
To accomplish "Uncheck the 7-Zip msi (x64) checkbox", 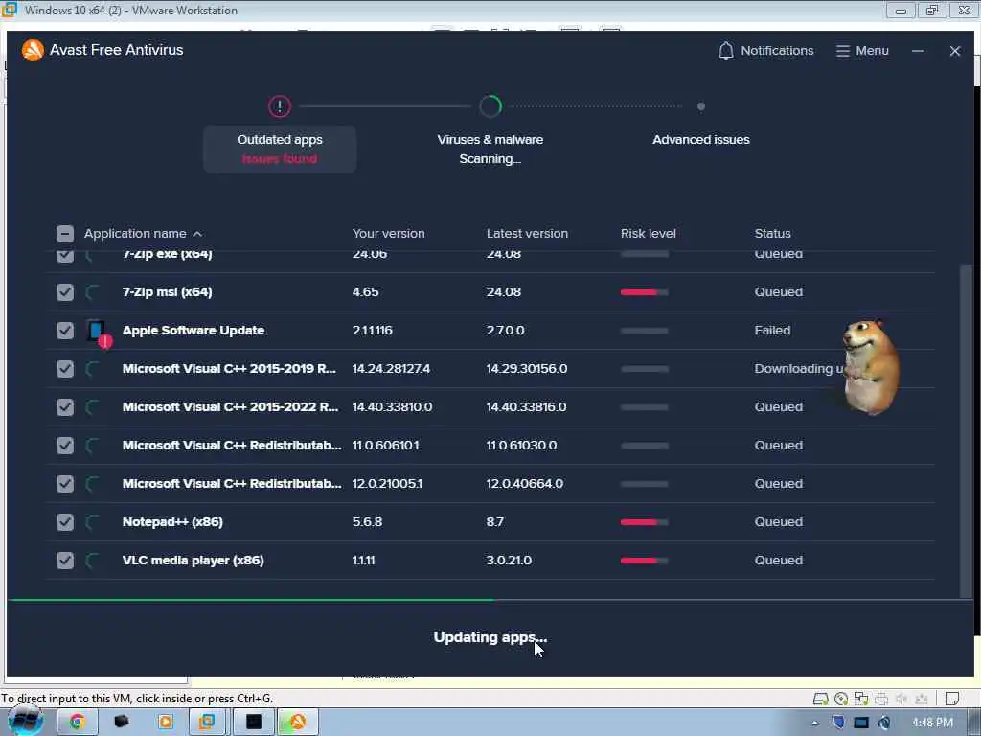I will tap(65, 292).
